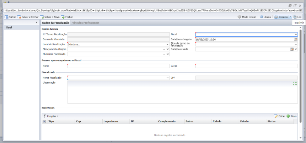
Task: Switch to Vínculos Profissionais tab
Action: (86, 23)
